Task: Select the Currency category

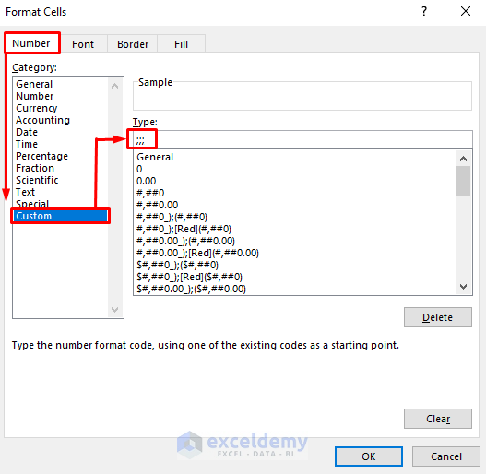Action: pos(37,108)
